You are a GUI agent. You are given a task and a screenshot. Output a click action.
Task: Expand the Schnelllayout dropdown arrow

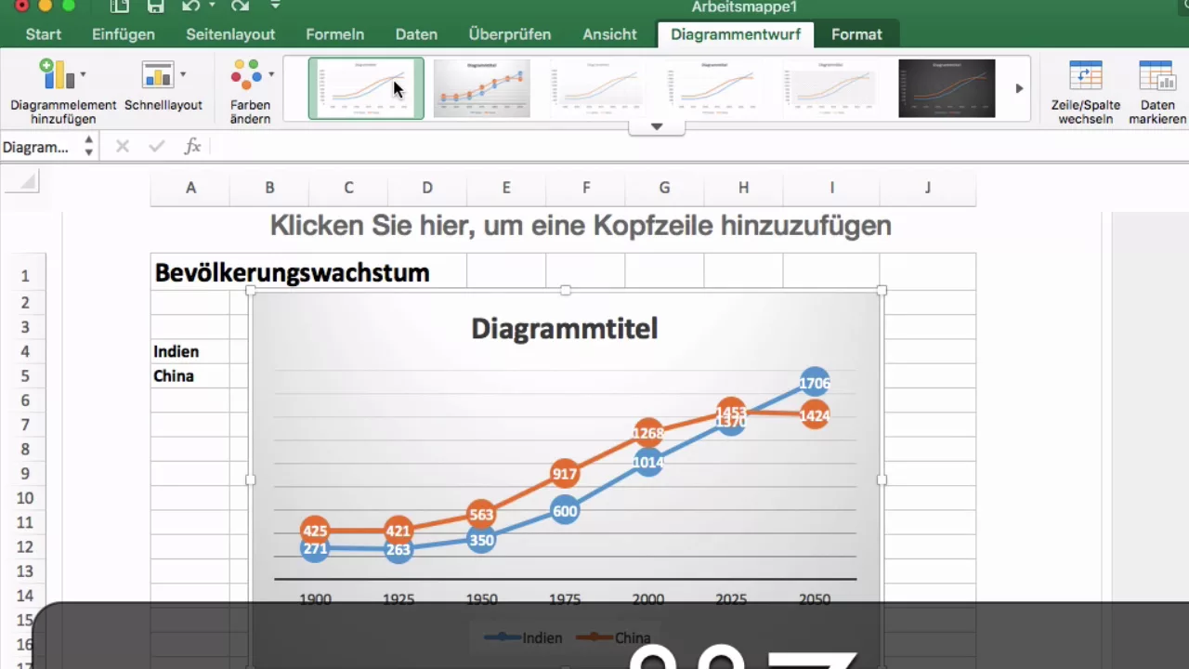[183, 74]
